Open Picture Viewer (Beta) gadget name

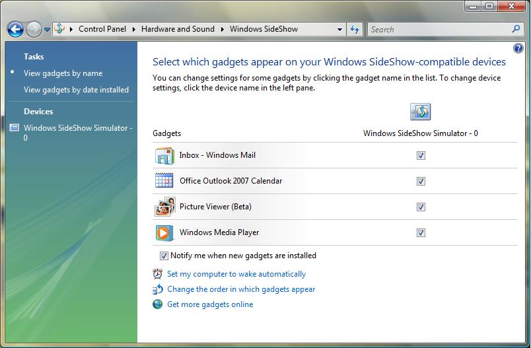coord(215,207)
